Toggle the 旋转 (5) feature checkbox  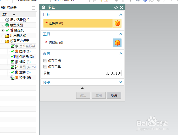(x=12, y=72)
